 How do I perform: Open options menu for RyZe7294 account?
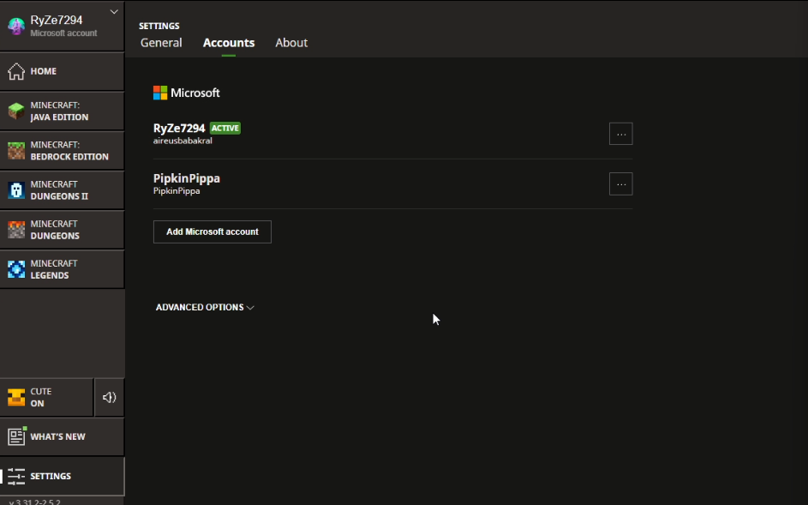pyautogui.click(x=620, y=134)
